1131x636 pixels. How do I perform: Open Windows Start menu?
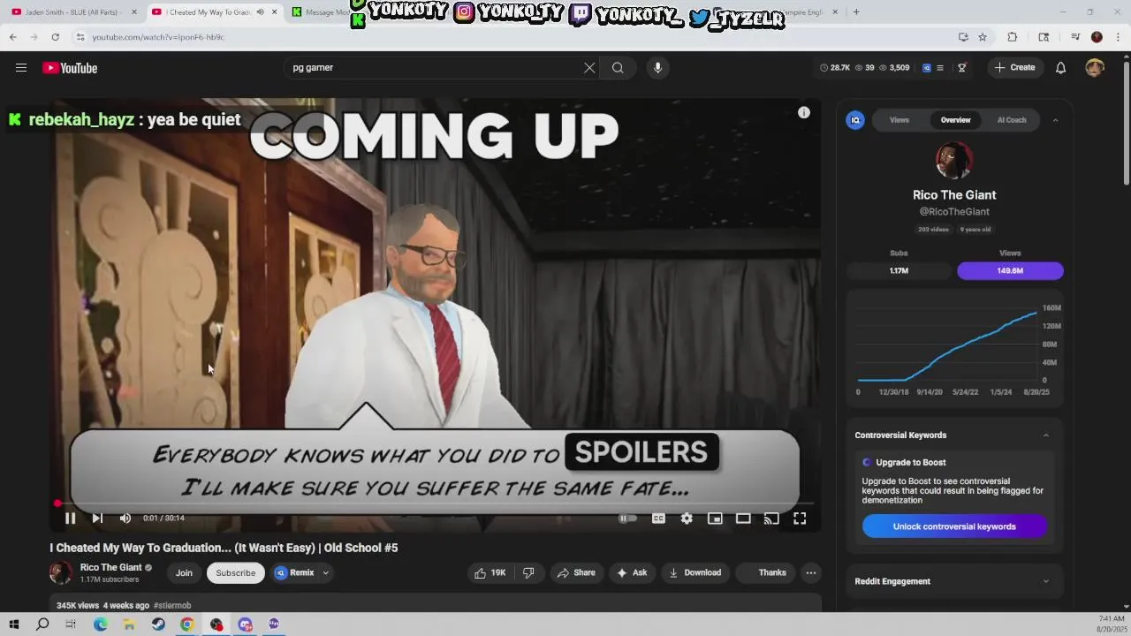point(13,625)
